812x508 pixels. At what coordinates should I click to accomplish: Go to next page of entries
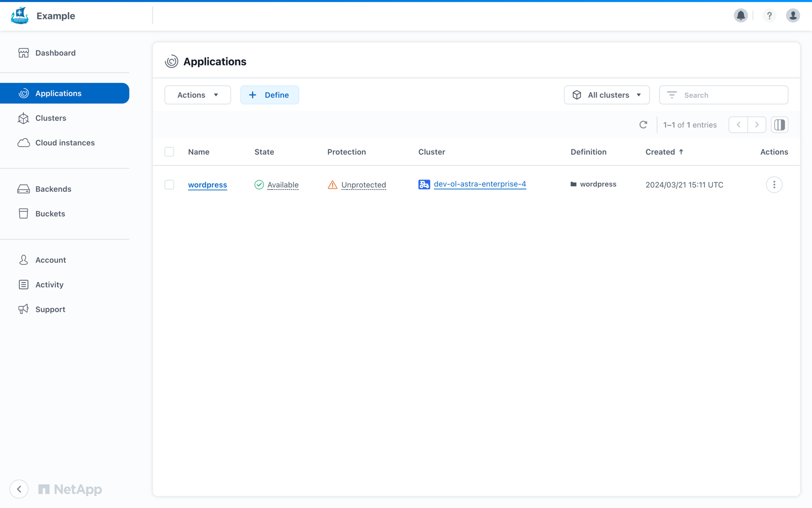(757, 125)
